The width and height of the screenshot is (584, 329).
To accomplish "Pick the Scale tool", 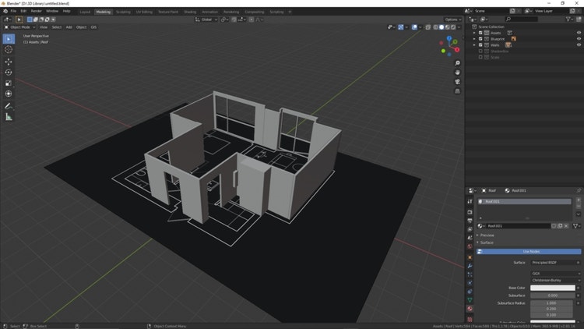I will [9, 83].
